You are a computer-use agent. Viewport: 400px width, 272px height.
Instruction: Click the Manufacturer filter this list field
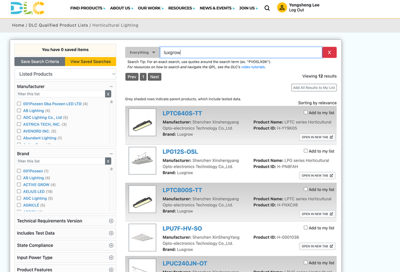[x=61, y=94]
